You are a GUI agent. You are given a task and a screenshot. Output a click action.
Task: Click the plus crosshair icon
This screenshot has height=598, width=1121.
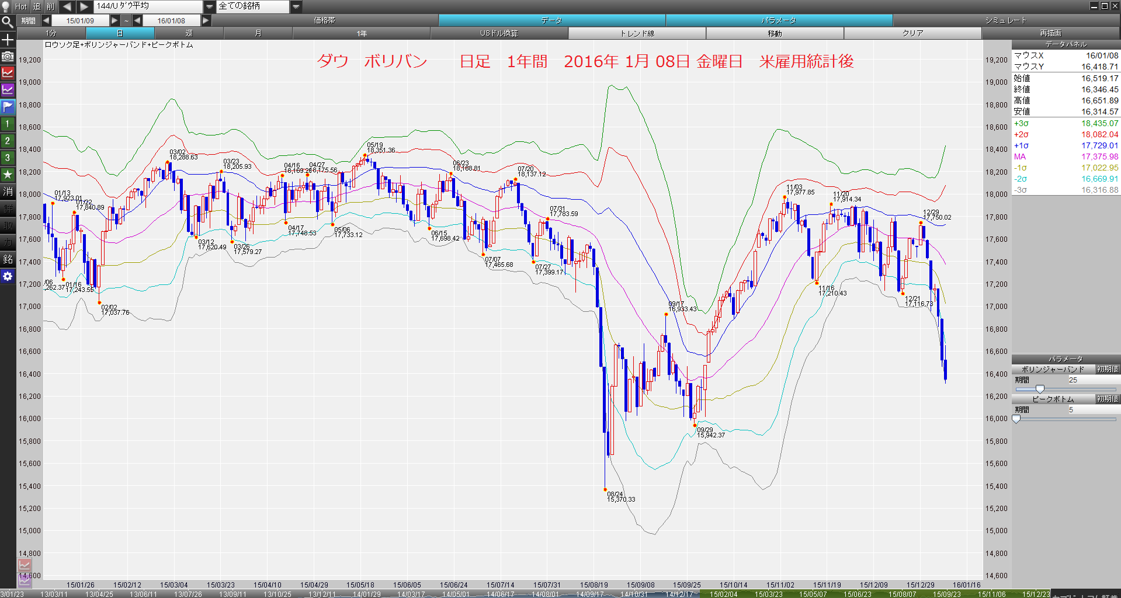tap(8, 40)
